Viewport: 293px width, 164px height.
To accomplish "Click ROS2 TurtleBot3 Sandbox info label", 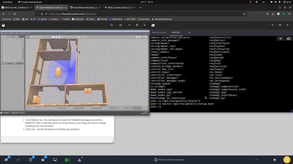I will 169,160.
